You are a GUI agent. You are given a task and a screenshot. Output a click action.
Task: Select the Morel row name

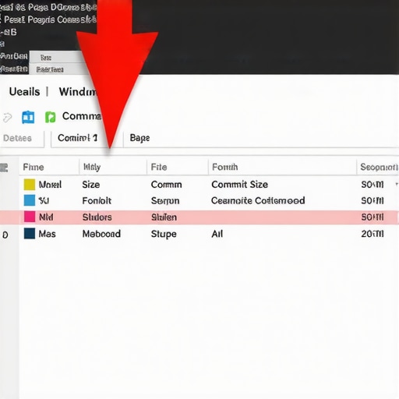(50, 185)
